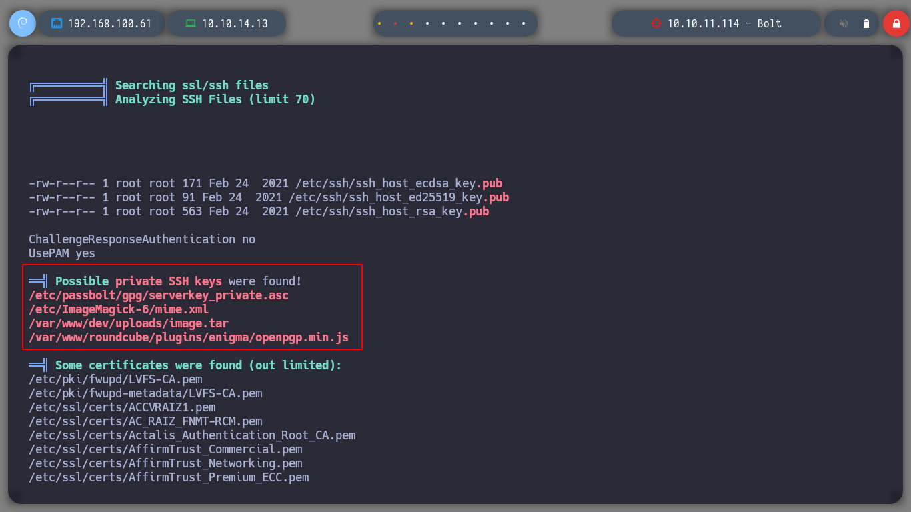
Task: Click the blue ethernet icon beside 192.168.100.61
Action: [57, 23]
